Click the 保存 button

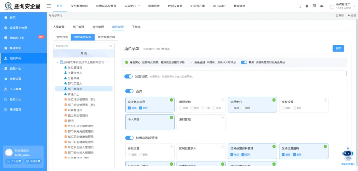338,49
